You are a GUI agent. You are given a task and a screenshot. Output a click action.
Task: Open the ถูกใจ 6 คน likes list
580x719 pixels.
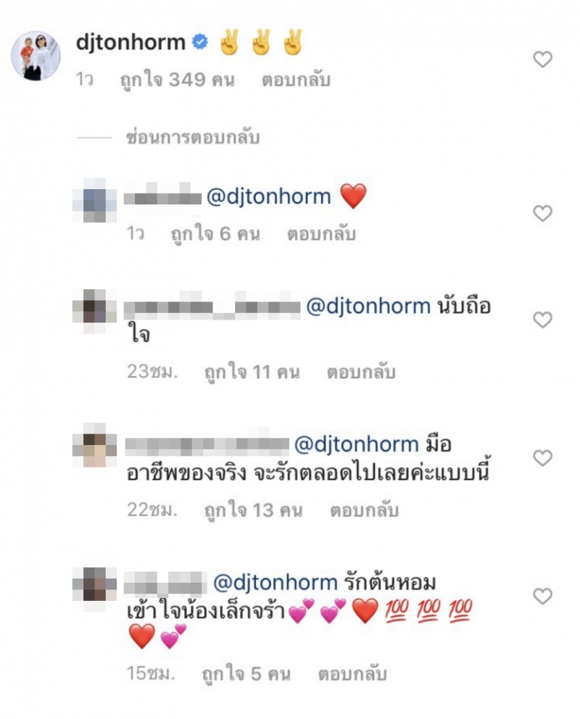point(215,234)
